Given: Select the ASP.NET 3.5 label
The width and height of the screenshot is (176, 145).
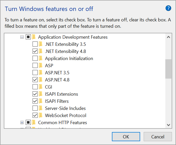Looking at the screenshot, I should coord(57,73).
